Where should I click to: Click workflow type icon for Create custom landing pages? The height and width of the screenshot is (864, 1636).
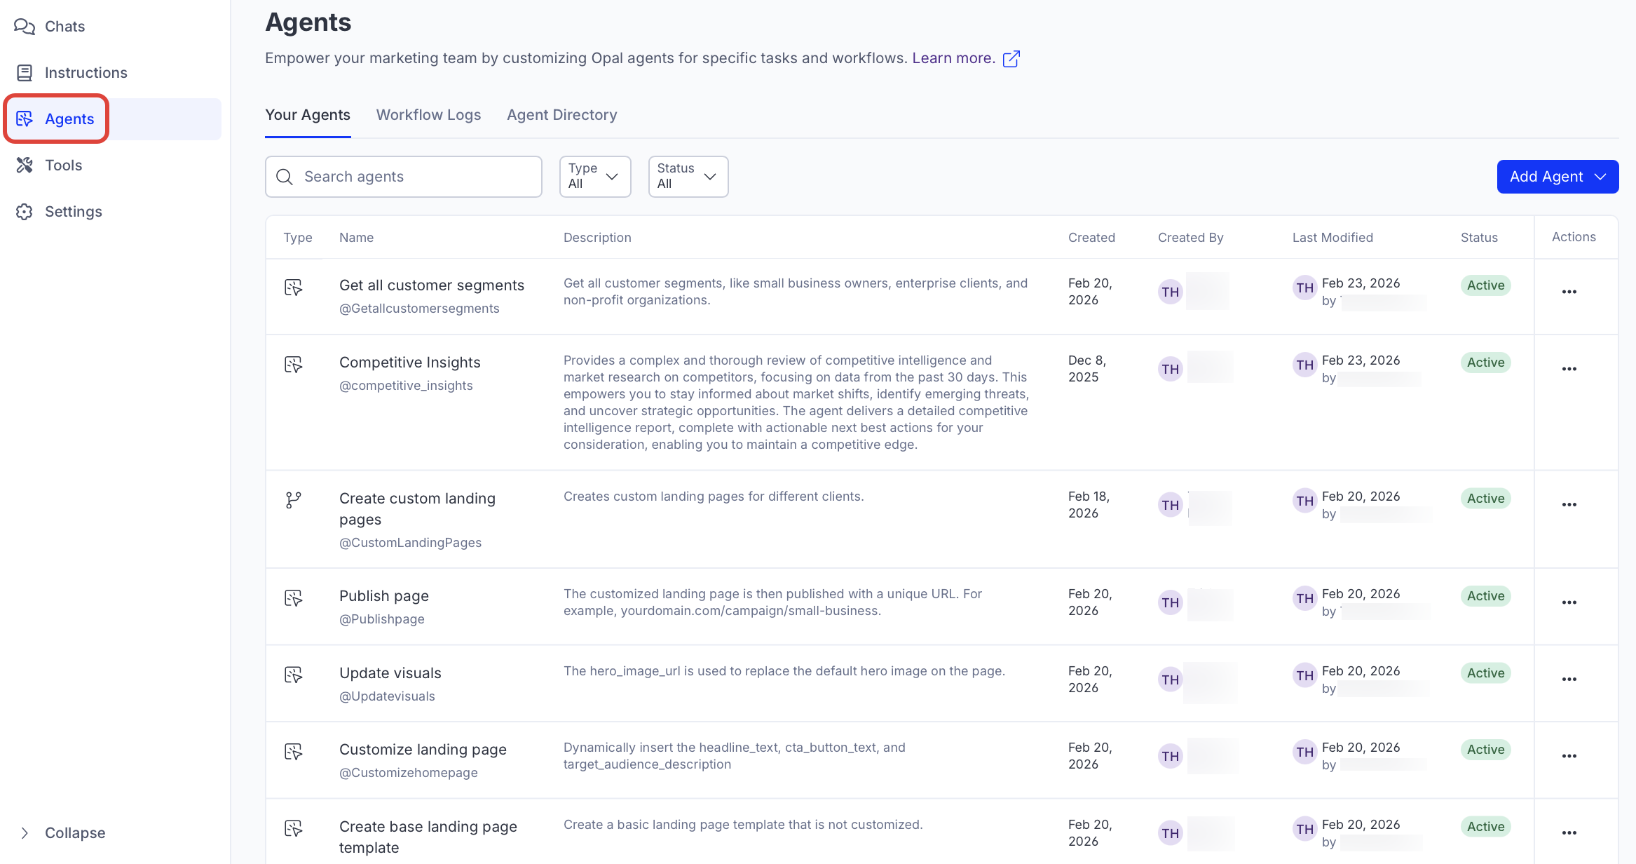pos(294,500)
